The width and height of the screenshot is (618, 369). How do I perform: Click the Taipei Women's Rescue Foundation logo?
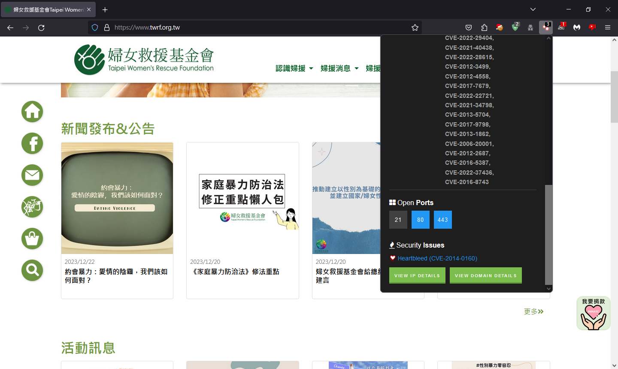coord(144,60)
